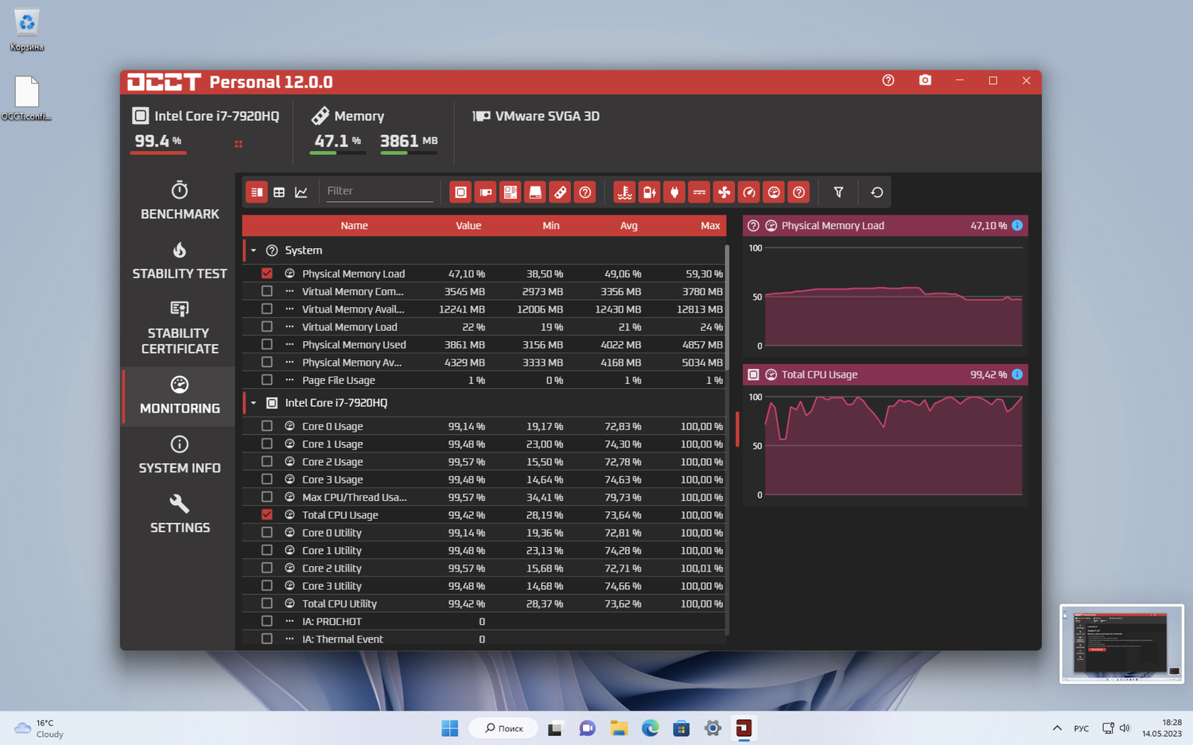1193x745 pixels.
Task: Open File Explorer from the taskbar
Action: [x=619, y=728]
